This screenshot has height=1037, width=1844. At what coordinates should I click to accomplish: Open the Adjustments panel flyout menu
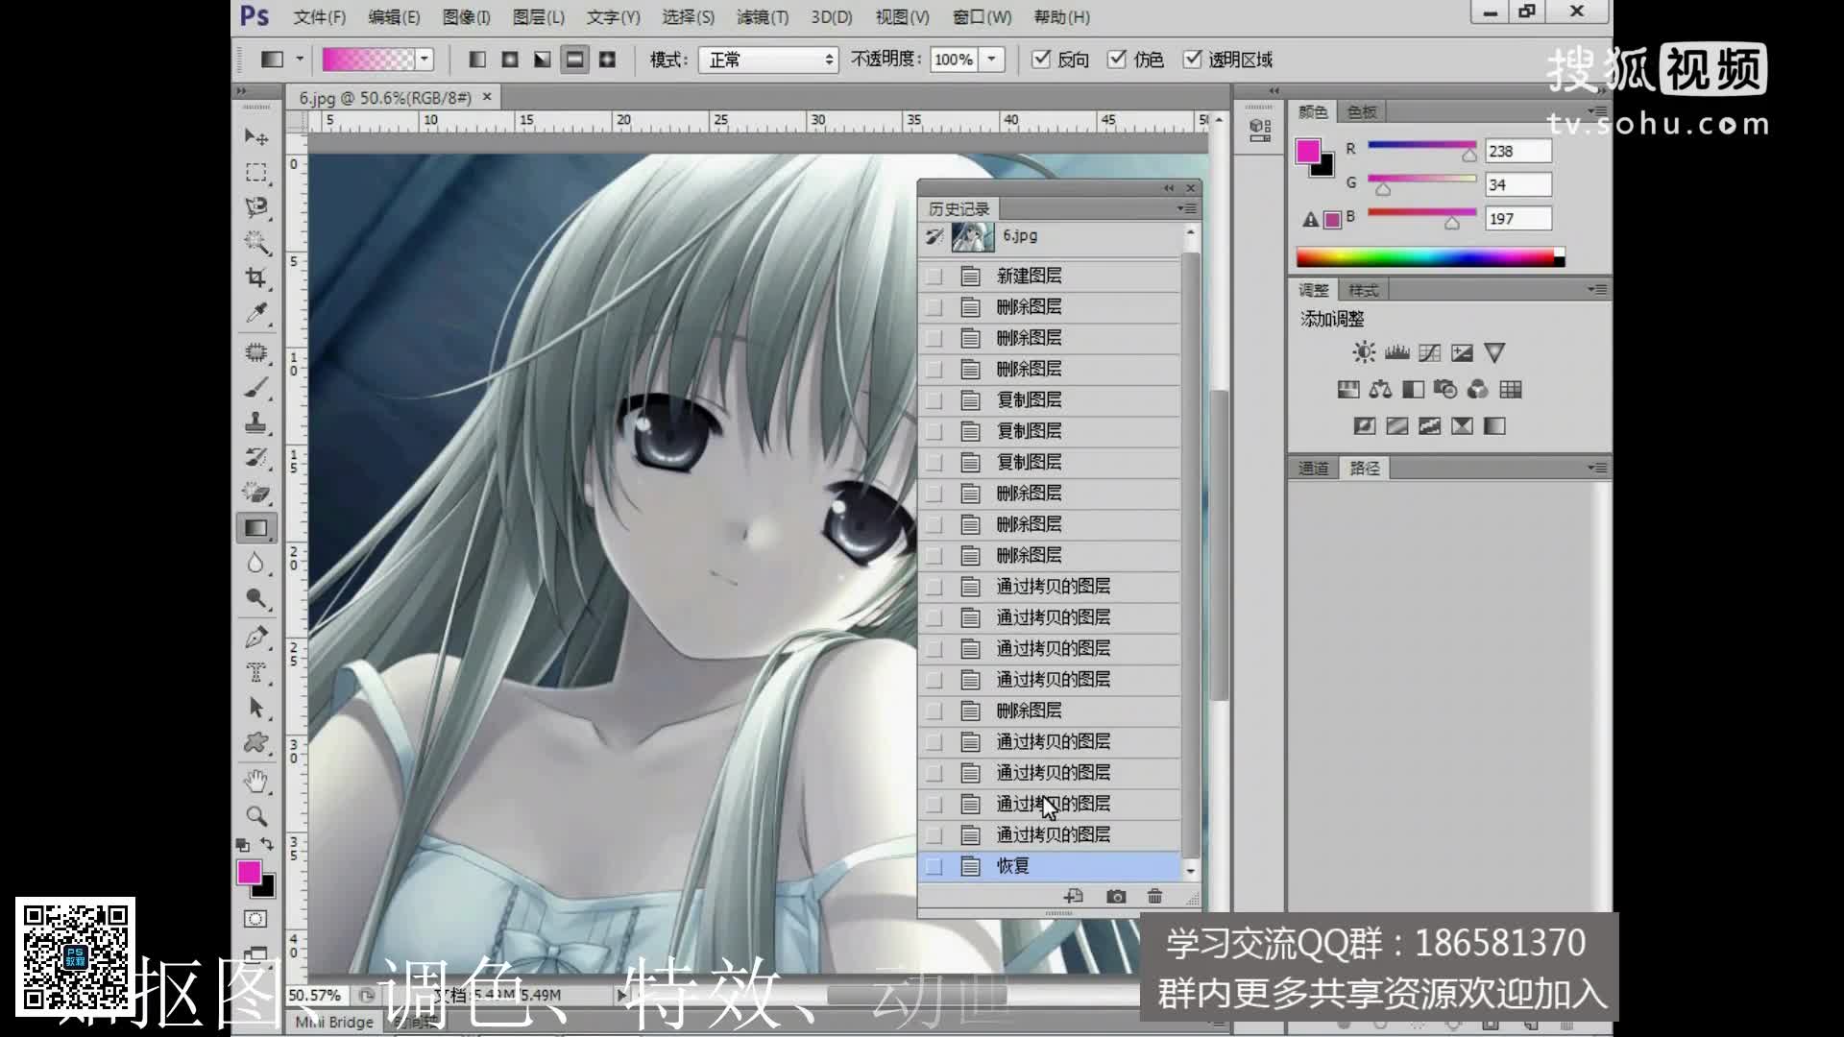[1596, 289]
